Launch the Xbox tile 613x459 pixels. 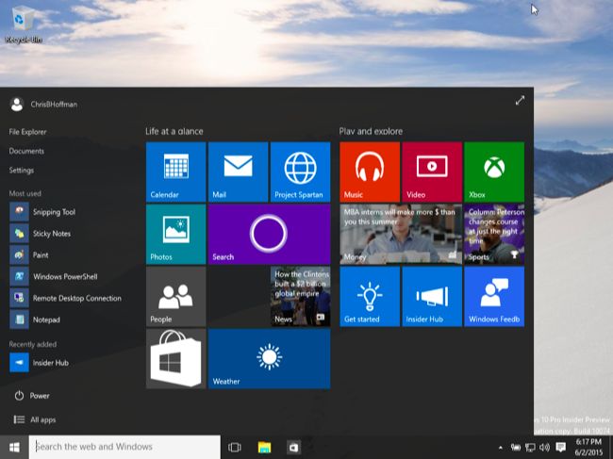click(494, 172)
